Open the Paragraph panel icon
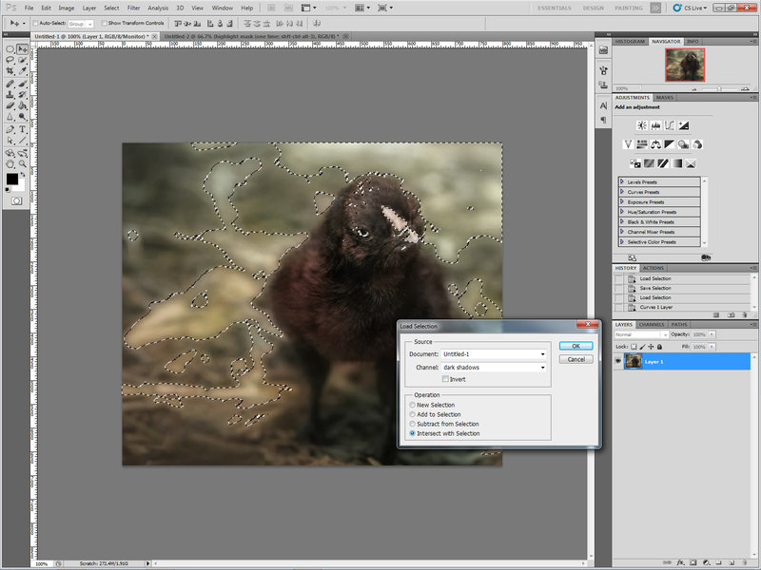 point(603,120)
